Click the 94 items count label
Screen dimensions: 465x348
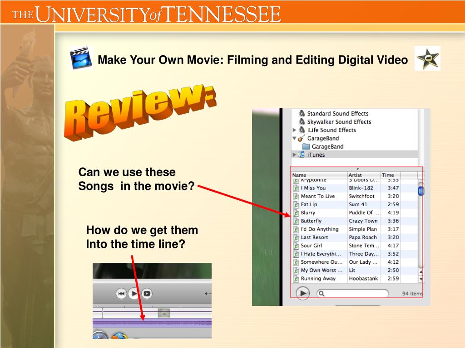pyautogui.click(x=412, y=294)
